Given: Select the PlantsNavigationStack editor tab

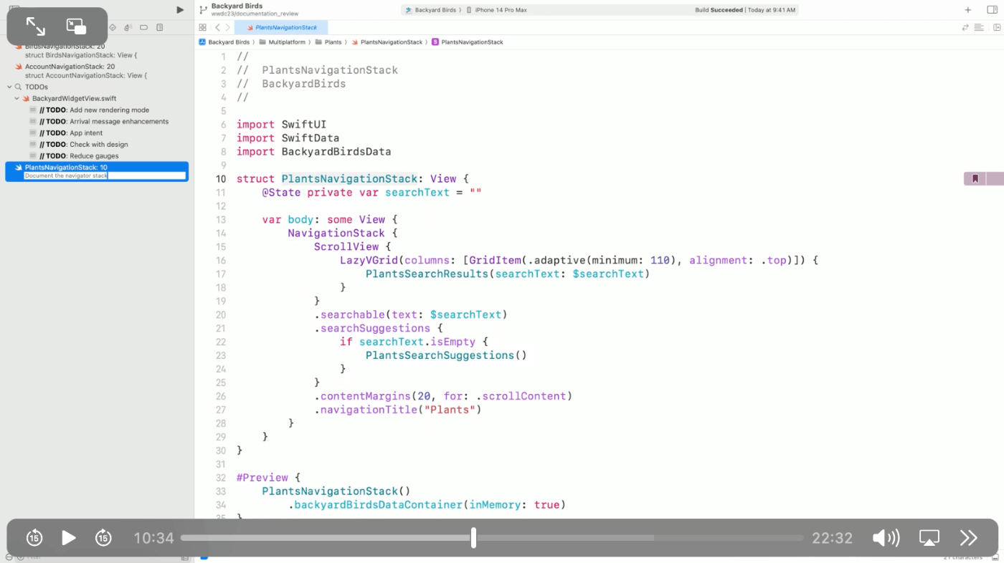Looking at the screenshot, I should click(281, 27).
